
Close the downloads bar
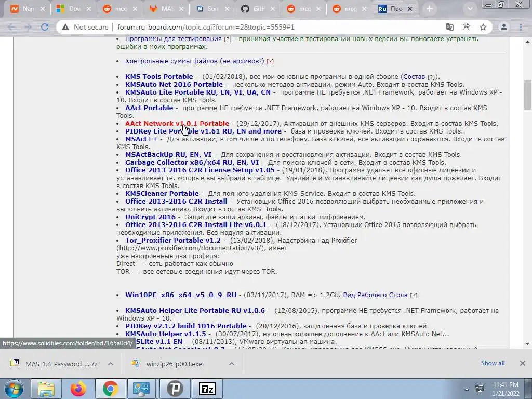523,363
